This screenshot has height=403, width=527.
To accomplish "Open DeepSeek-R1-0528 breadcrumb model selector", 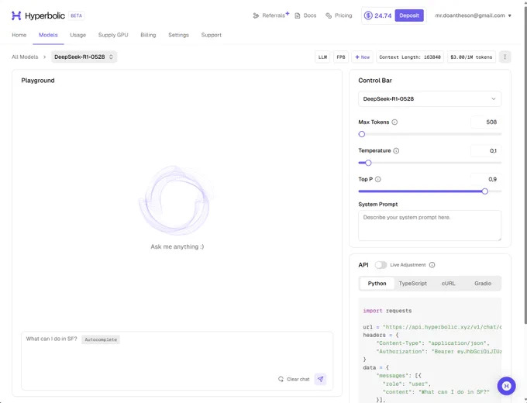I will click(x=84, y=57).
